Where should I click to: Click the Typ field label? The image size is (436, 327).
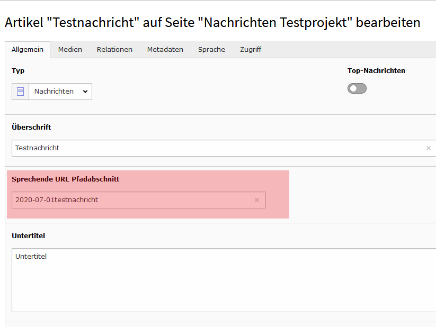(x=18, y=71)
